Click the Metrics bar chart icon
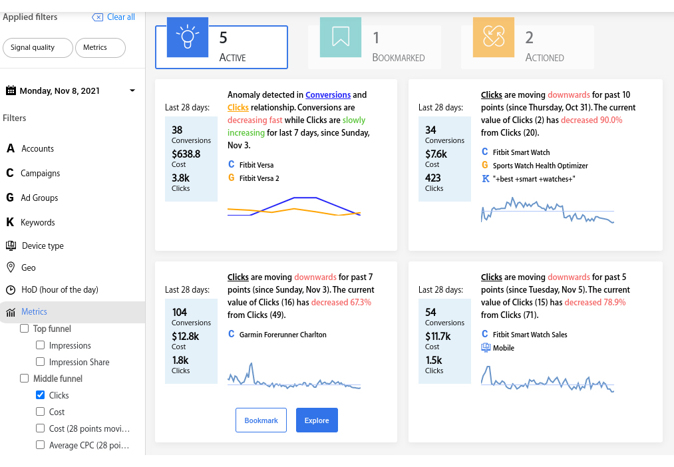 (11, 313)
